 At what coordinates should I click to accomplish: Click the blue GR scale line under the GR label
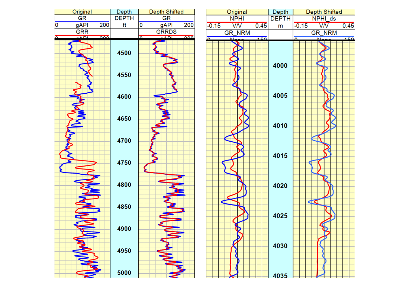[82, 22]
